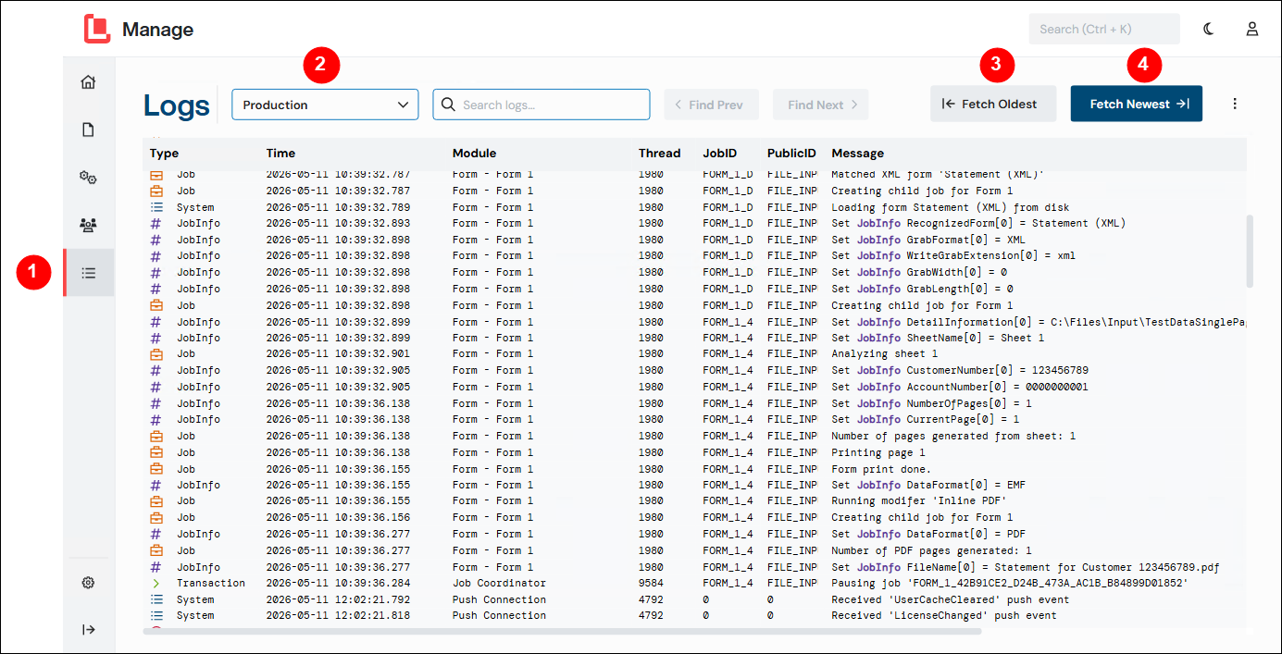Click the magnifier icon in log search
The width and height of the screenshot is (1282, 654).
[448, 105]
